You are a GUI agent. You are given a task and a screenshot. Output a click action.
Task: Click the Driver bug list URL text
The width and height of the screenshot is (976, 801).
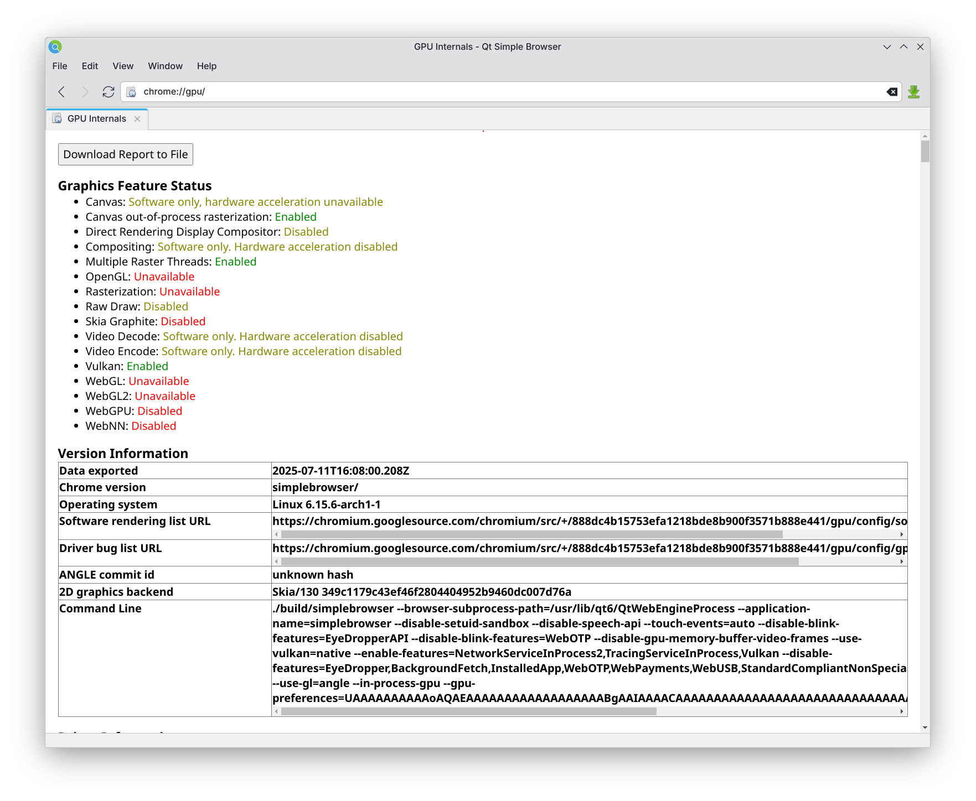coord(590,548)
